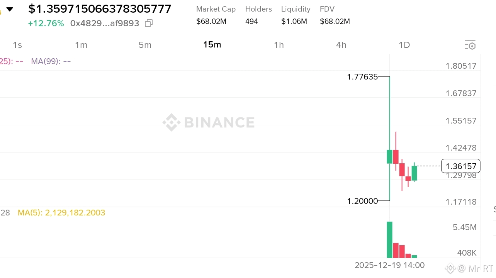Click the Liquidity value $1.06M
This screenshot has width=496, height=278.
coord(294,21)
